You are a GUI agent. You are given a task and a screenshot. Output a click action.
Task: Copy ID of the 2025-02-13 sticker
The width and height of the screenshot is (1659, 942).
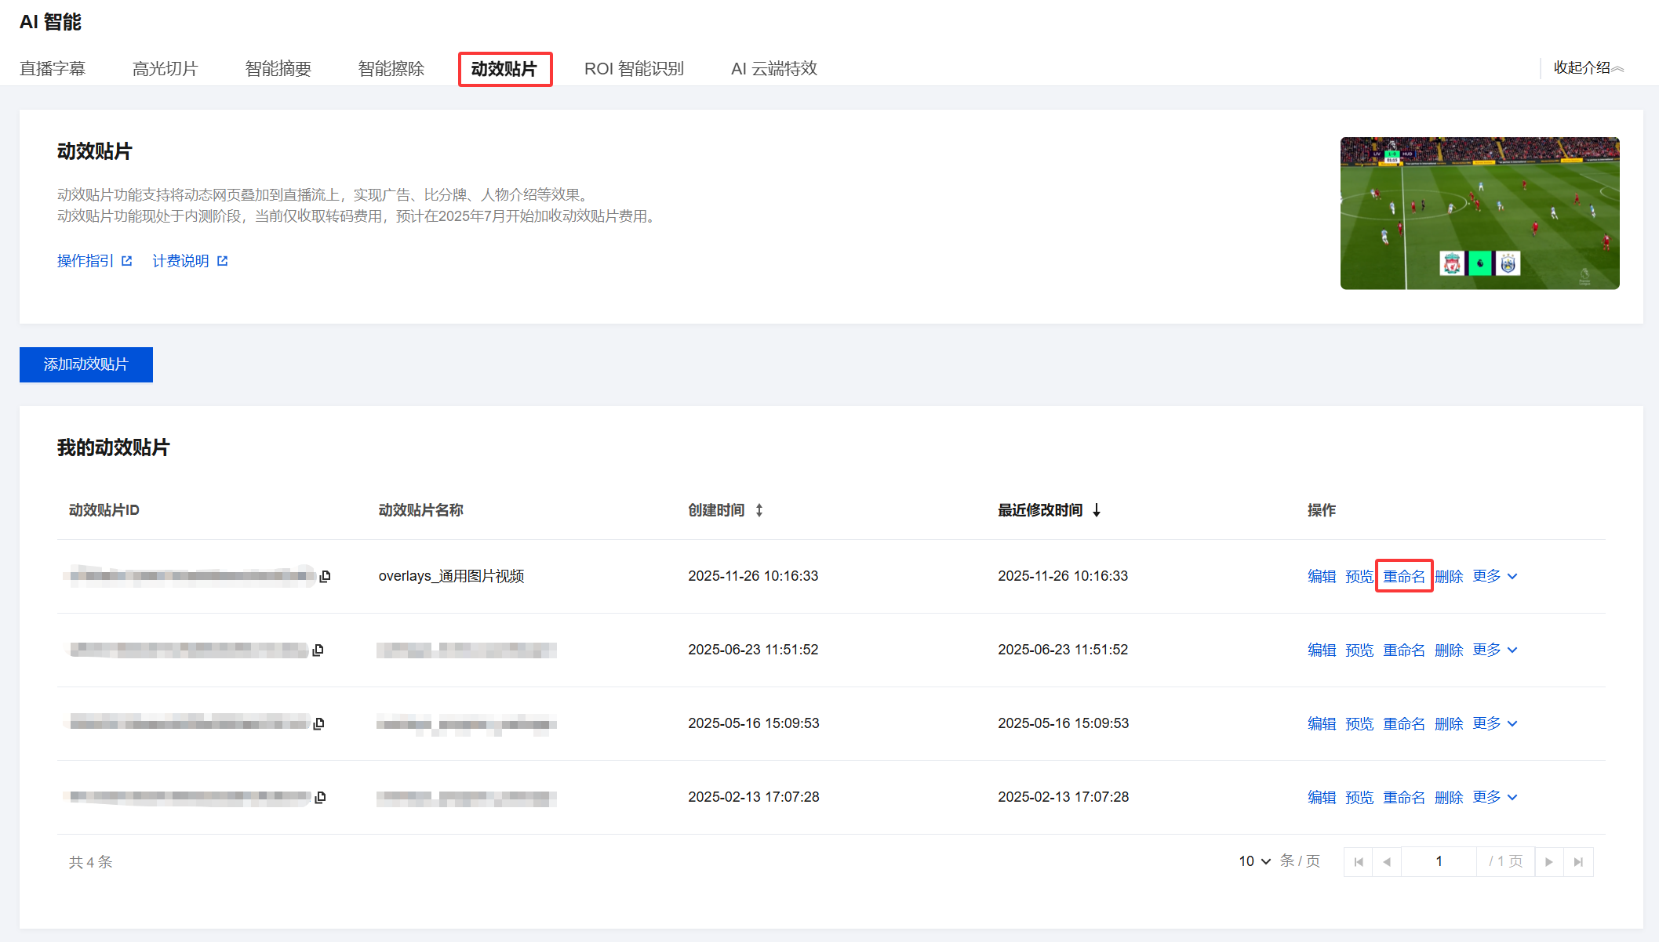click(x=320, y=797)
